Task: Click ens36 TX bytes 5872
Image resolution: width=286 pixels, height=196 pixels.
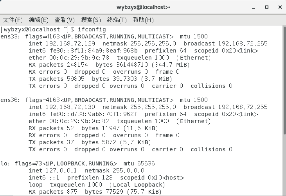Action: 109,142
